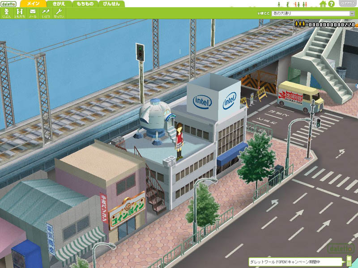Open the question mark help icon

coord(331,4)
